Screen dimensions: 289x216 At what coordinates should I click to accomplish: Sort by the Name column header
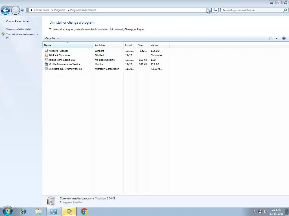[68, 45]
